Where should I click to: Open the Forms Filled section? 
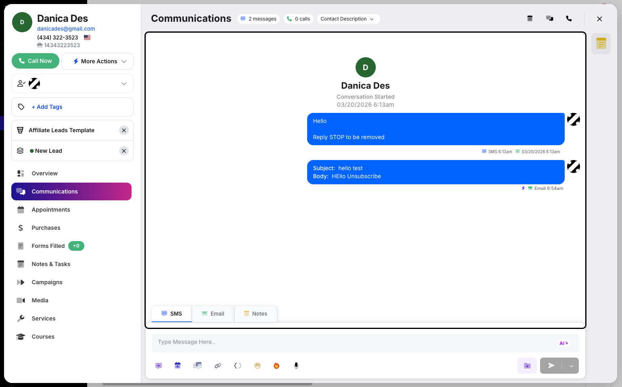pos(71,246)
